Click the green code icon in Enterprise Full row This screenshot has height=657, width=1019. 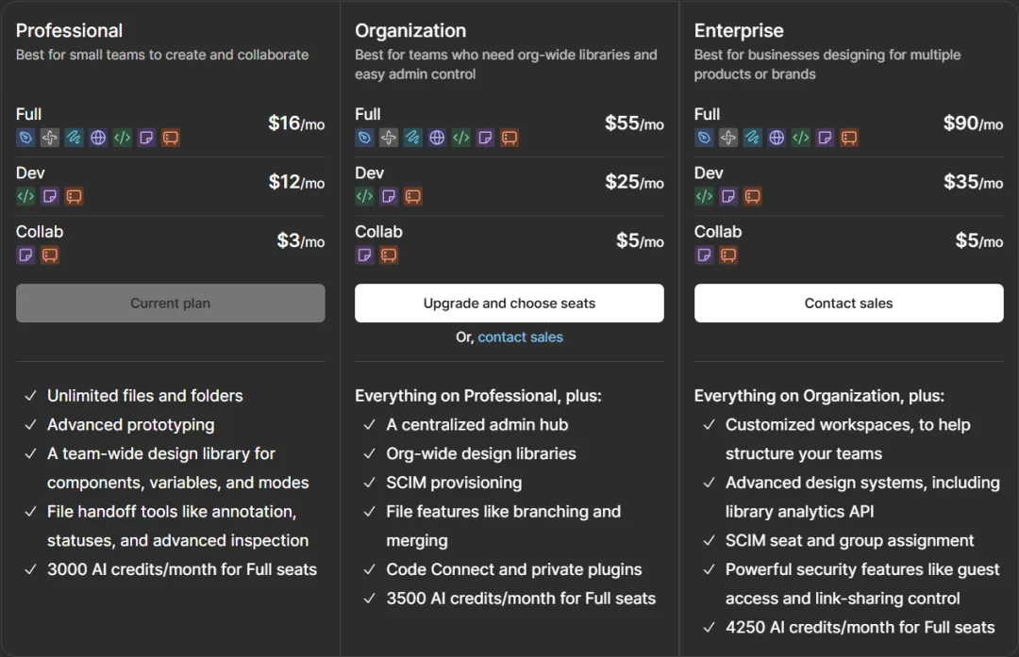coord(801,138)
